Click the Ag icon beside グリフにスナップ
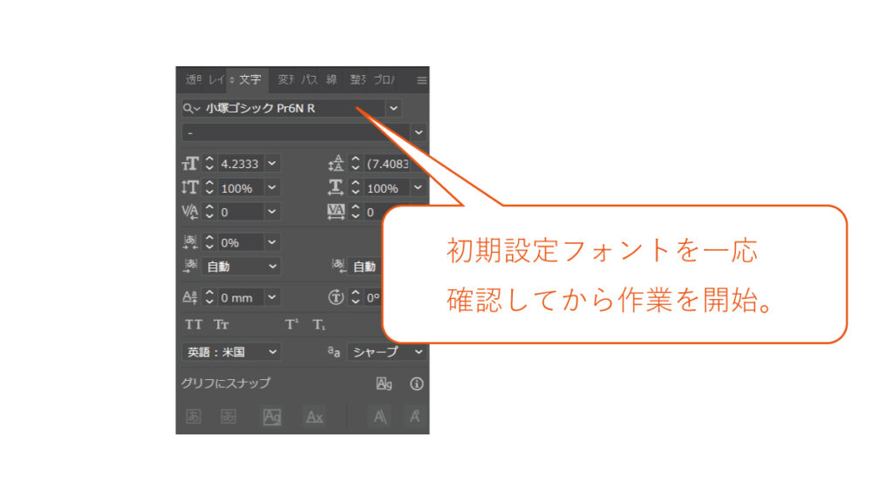Viewport: 893px width, 502px height. (x=384, y=383)
